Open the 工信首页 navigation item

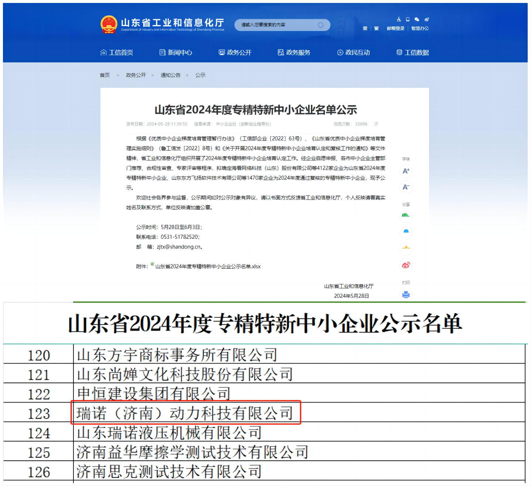(117, 52)
